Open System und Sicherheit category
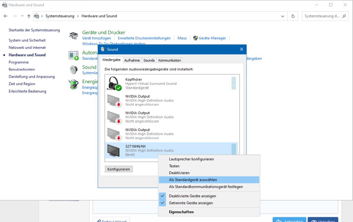The image size is (353, 222). click(27, 40)
